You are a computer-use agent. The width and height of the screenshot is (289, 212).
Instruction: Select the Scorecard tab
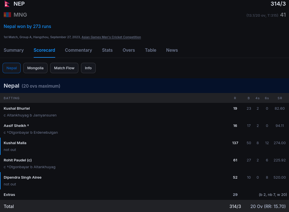(44, 50)
